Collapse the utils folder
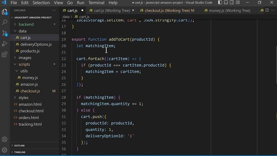277x156 pixels. click(35, 71)
